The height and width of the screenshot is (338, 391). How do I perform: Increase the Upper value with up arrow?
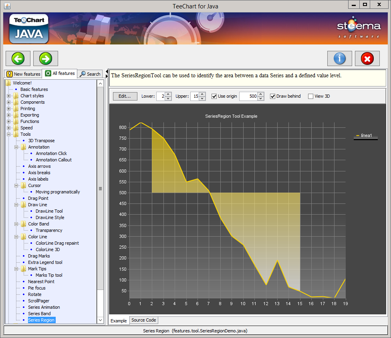point(202,94)
